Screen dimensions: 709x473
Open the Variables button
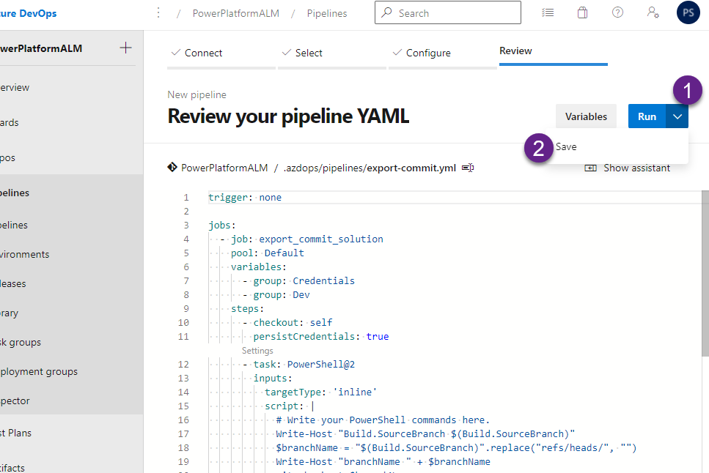click(x=586, y=116)
